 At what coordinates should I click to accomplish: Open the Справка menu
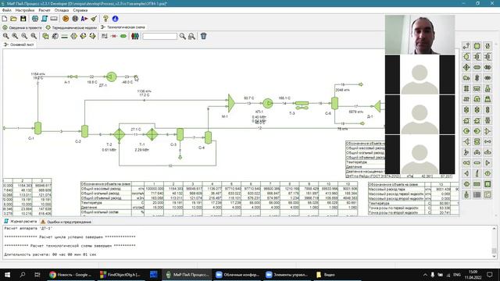pyautogui.click(x=80, y=10)
